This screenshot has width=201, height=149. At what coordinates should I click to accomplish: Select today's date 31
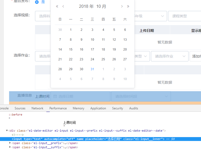pos(92,69)
